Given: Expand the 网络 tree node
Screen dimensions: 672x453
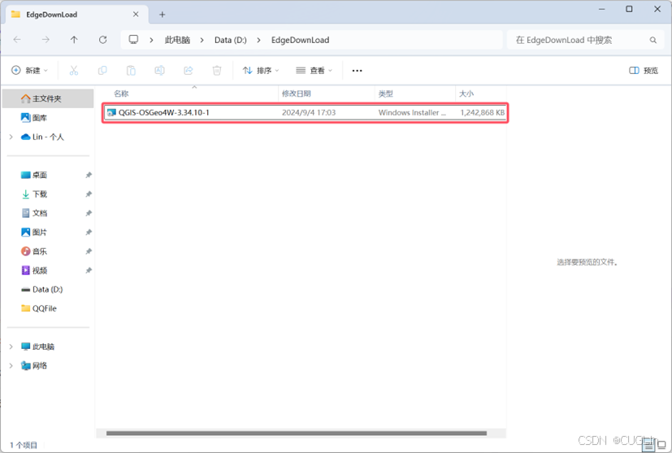Looking at the screenshot, I should [x=11, y=365].
